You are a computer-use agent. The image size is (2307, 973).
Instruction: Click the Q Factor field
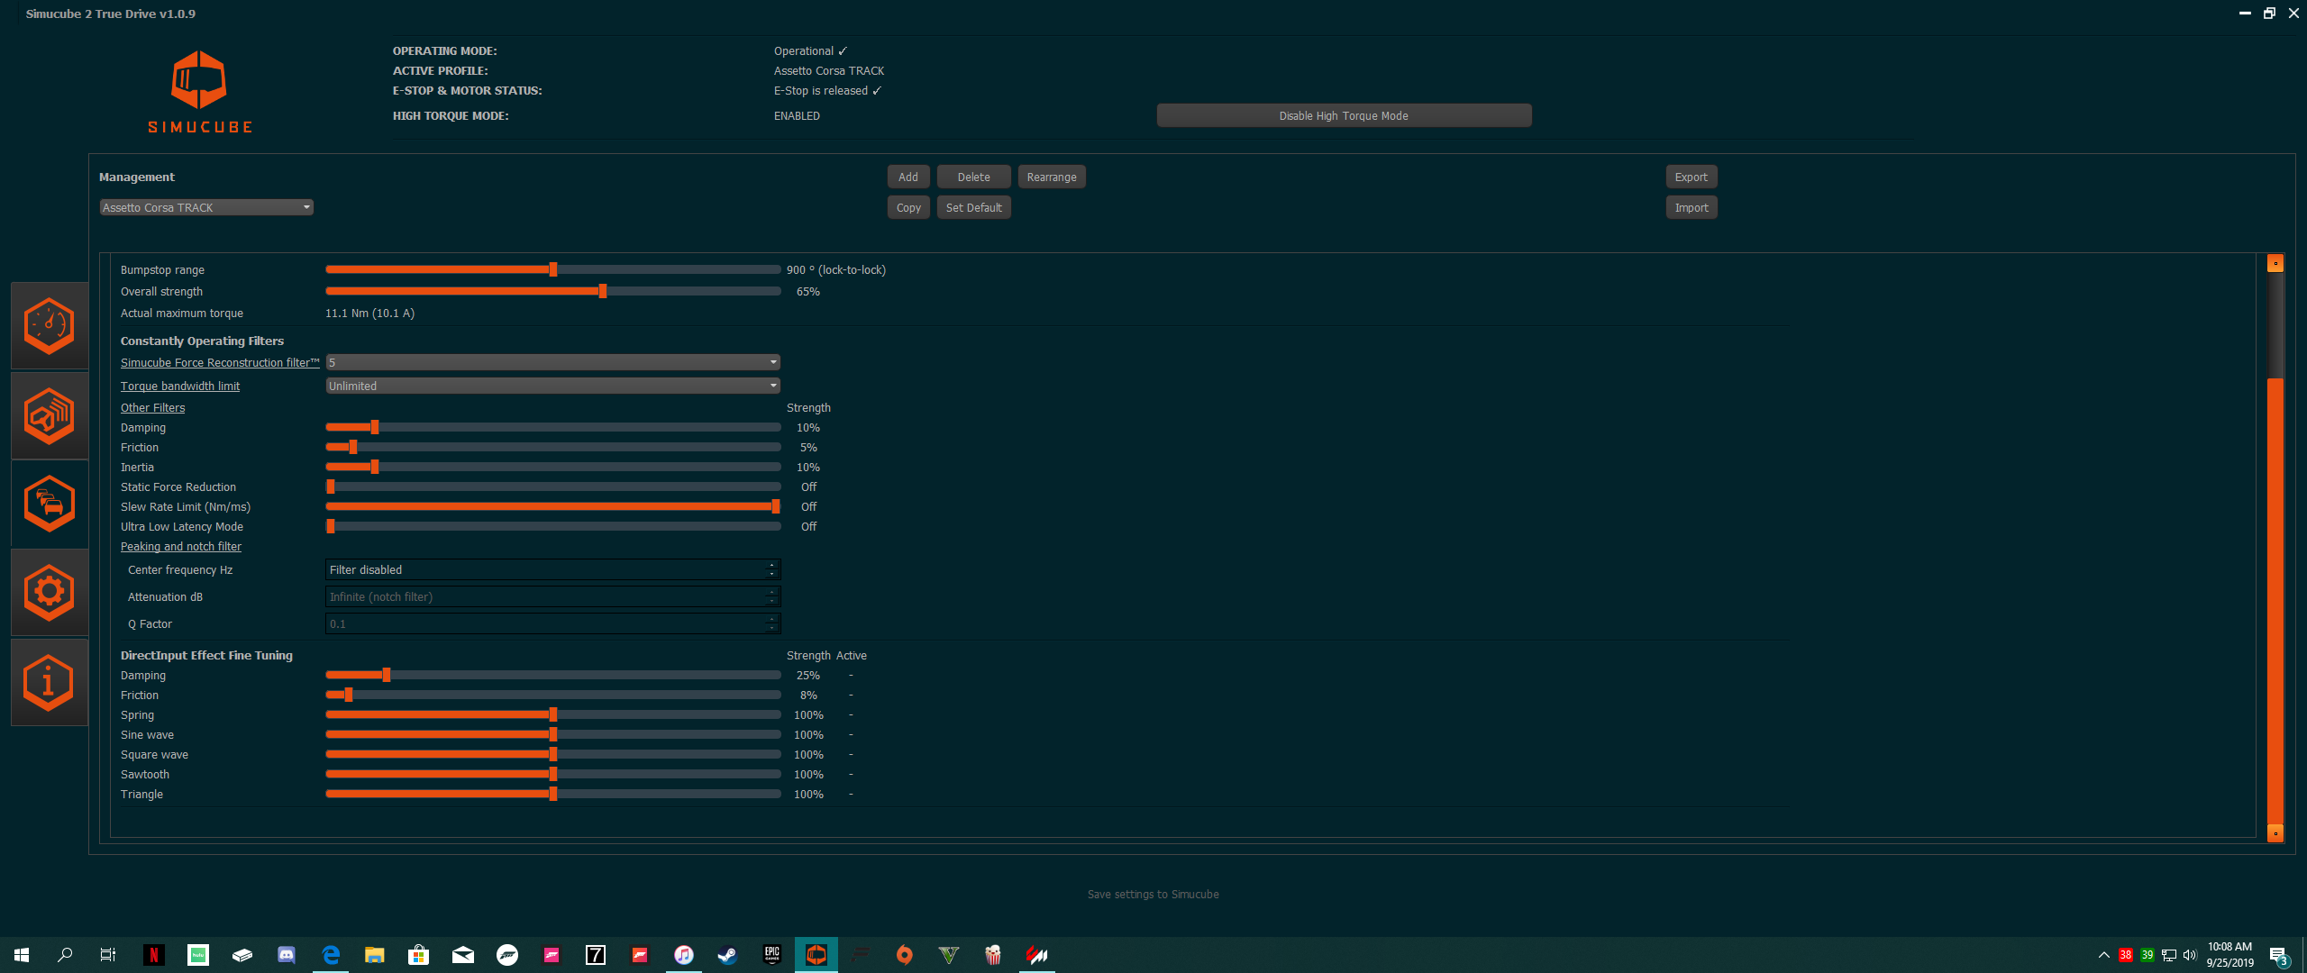coord(552,623)
